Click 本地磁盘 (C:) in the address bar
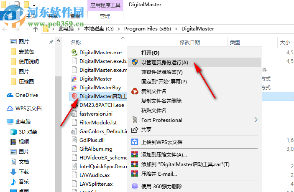 (99, 29)
